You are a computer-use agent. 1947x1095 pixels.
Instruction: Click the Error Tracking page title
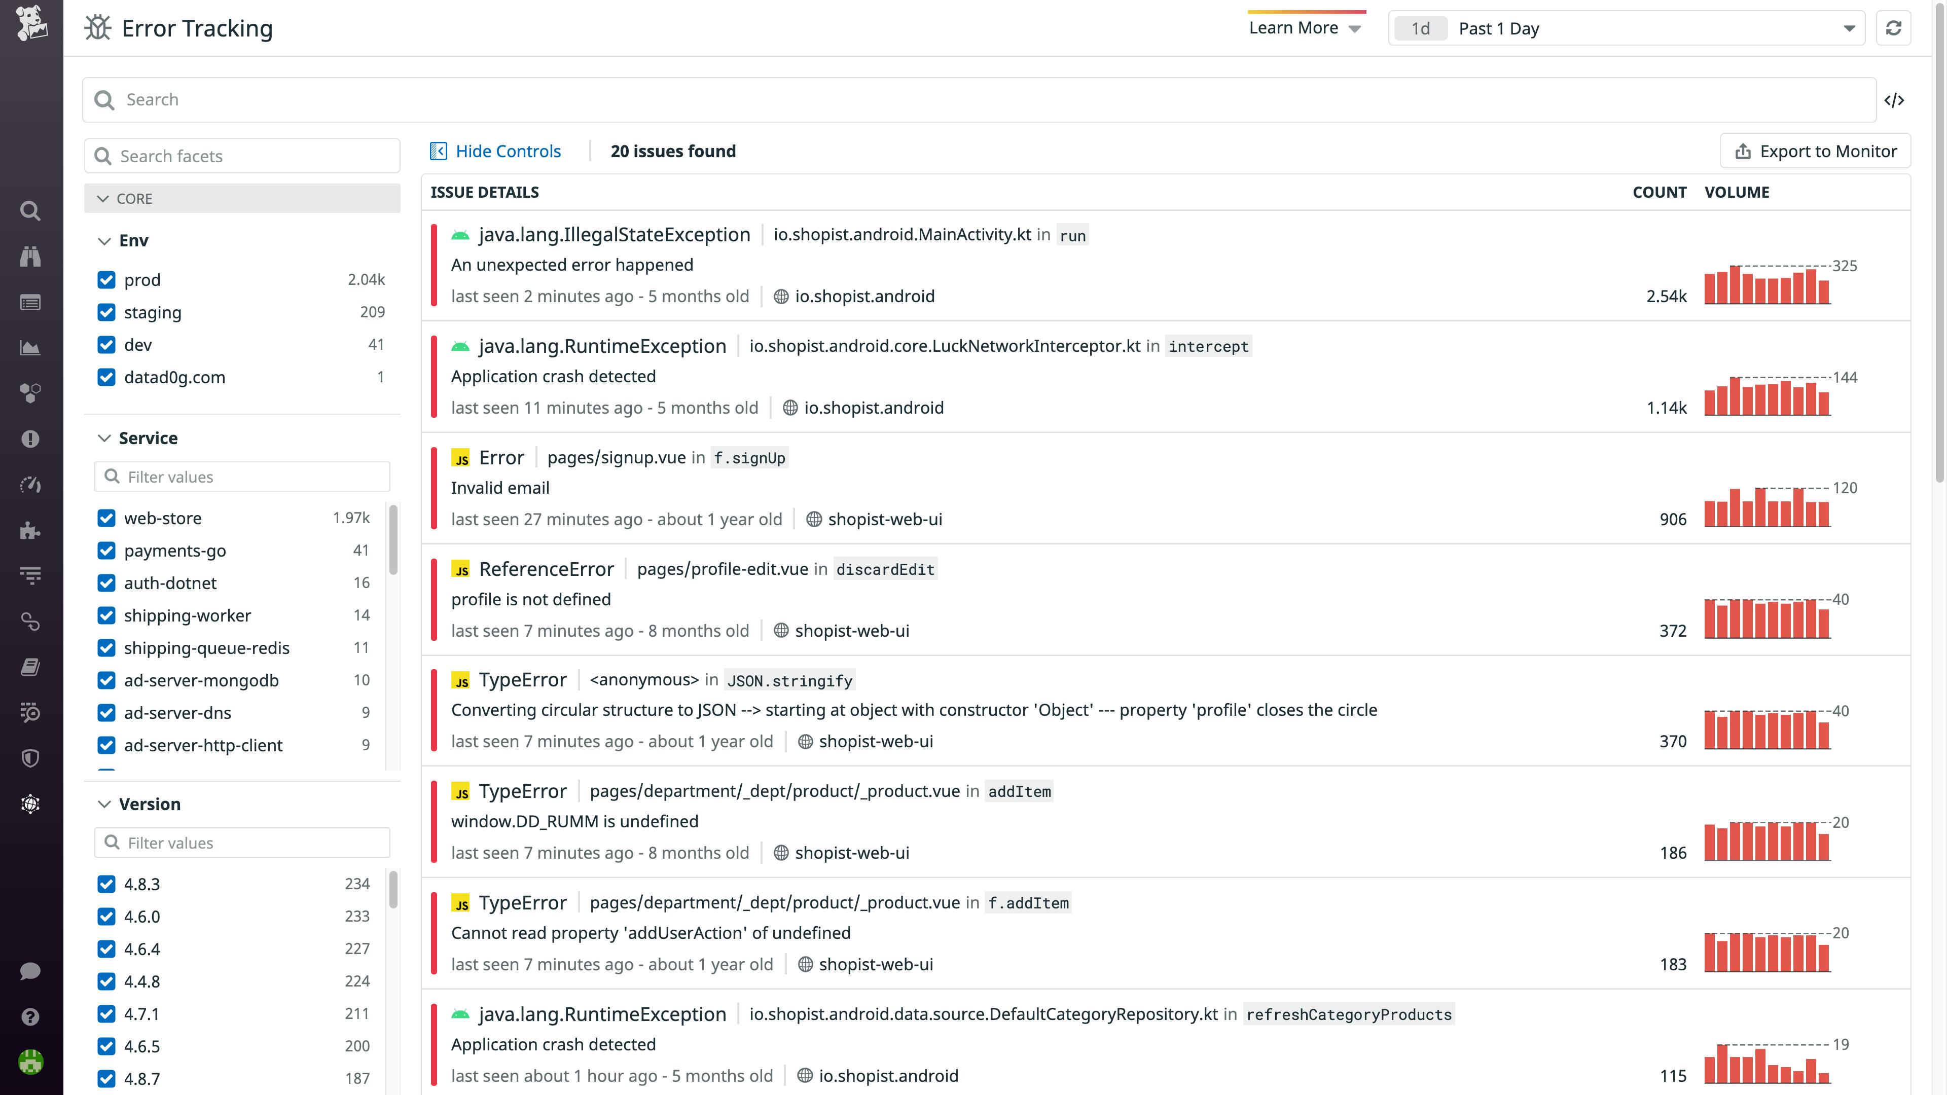pyautogui.click(x=197, y=28)
